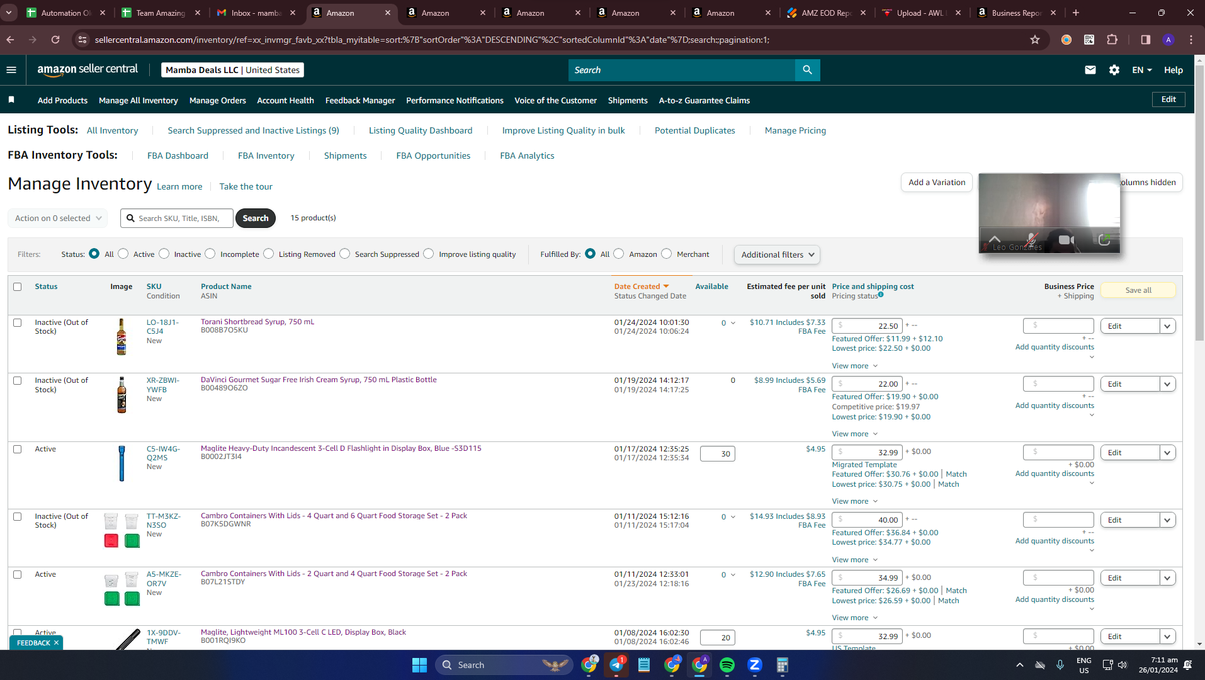
Task: Click the magnifier search button in header
Action: 807,70
